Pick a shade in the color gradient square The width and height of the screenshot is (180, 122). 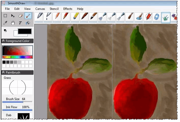point(17,51)
